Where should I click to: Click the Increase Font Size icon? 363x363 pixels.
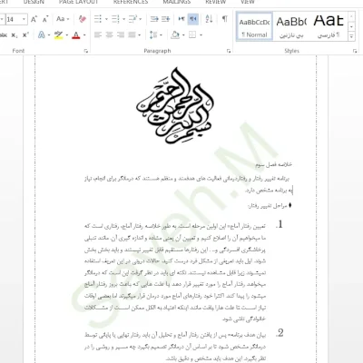coord(34,19)
